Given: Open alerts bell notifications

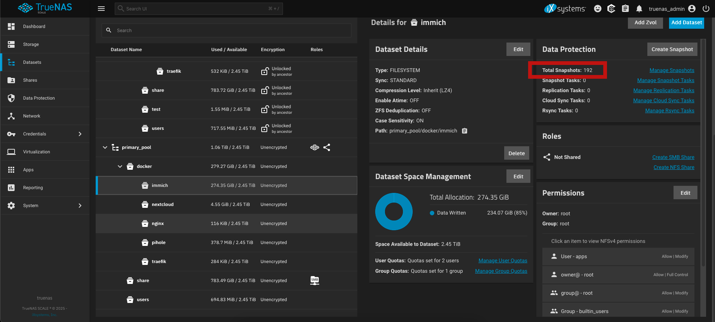Looking at the screenshot, I should tap(639, 9).
